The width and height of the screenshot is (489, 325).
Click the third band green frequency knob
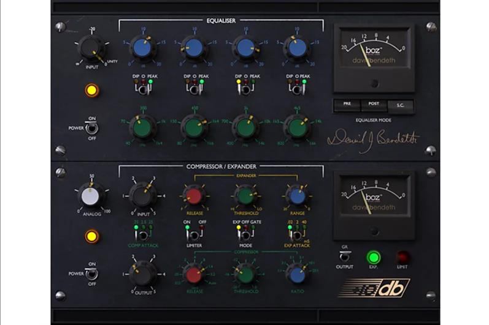click(x=245, y=127)
